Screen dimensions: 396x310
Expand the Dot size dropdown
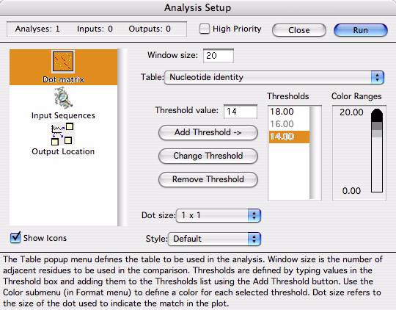click(x=219, y=216)
